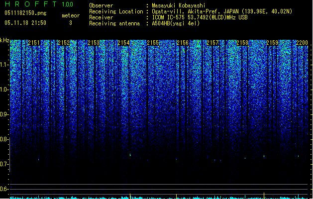The width and height of the screenshot is (313, 199).
Task: Click the 0.8 kHz axis label
Action: 4,139
